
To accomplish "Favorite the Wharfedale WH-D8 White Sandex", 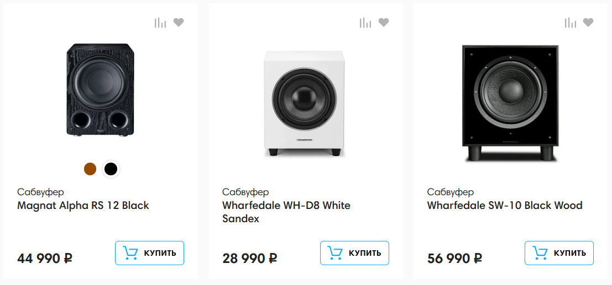I will (x=384, y=23).
